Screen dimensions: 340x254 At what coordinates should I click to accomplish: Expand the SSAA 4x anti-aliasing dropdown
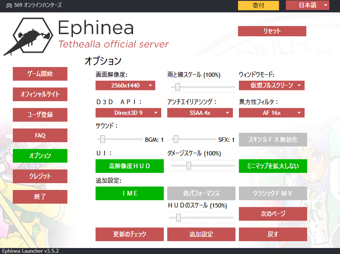(200, 113)
